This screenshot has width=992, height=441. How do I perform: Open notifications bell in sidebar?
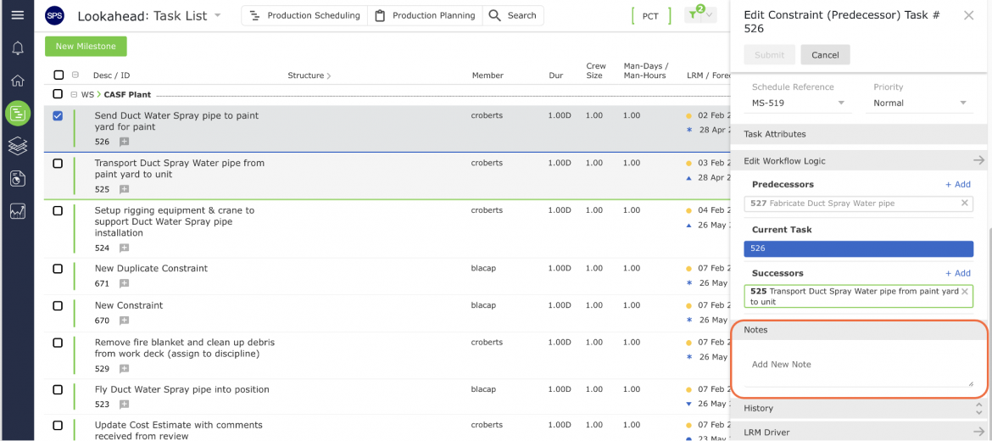18,48
